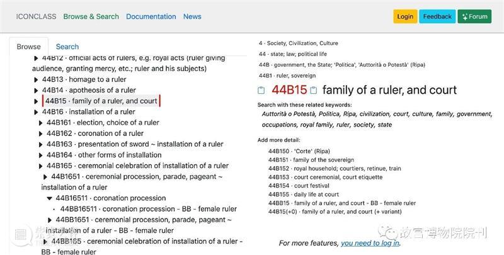Screen dimensions: 504x255
Task: Select 44B13 homage to a ruler row
Action: [84, 79]
